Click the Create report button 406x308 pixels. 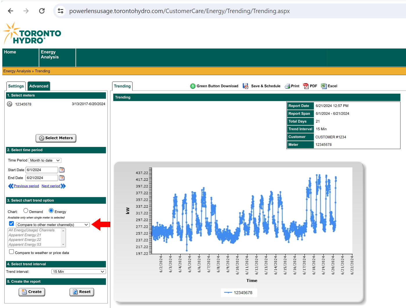pos(32,292)
